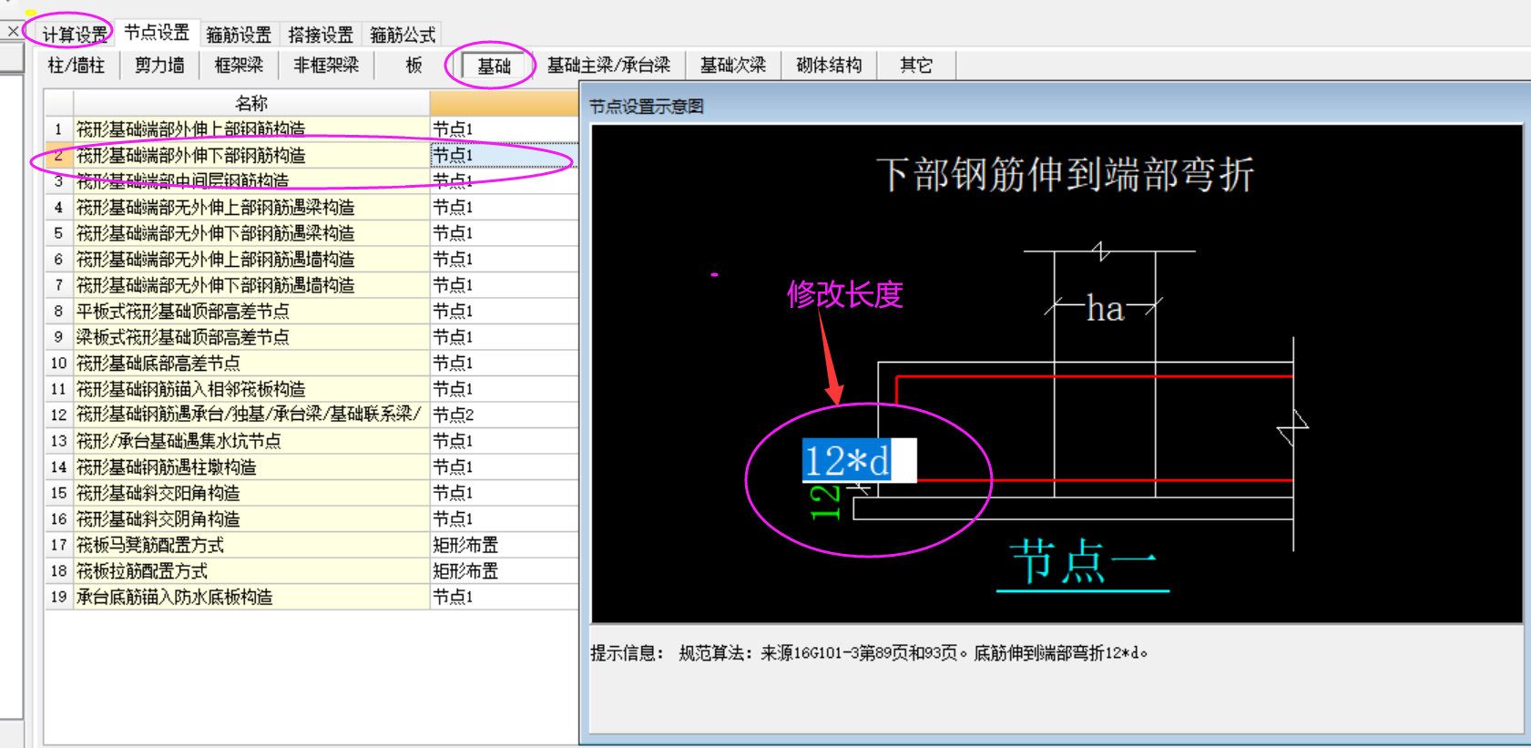Viewport: 1531px width, 748px height.
Task: Click the selected 节点1 value in row 2
Action: tap(504, 156)
